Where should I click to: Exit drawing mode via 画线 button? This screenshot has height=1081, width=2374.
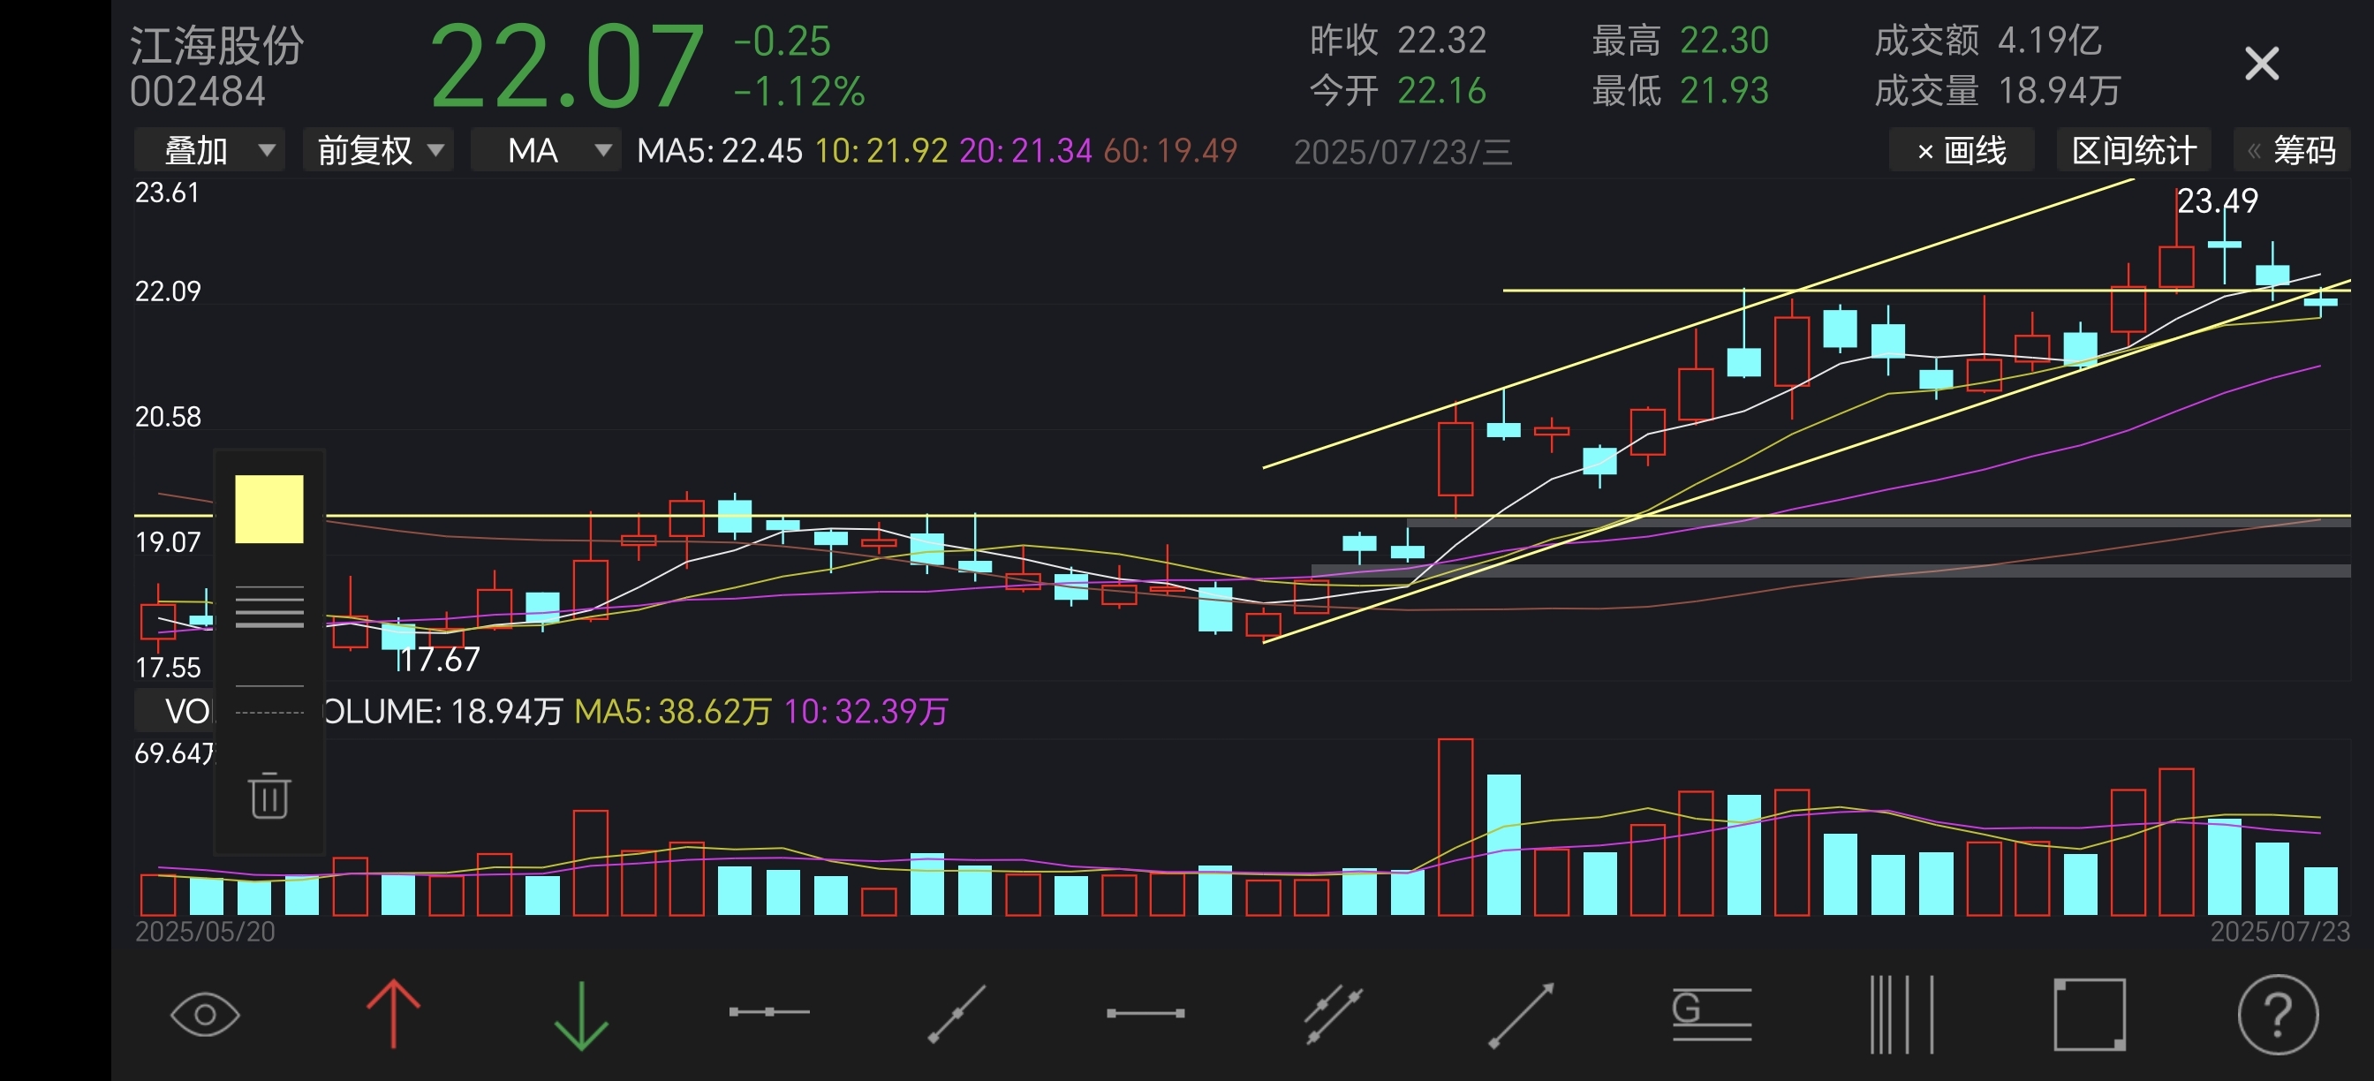point(1962,150)
